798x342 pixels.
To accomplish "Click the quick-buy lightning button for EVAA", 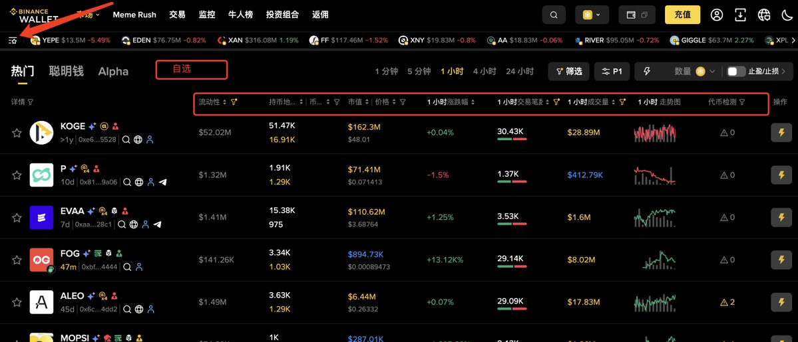I will (781, 218).
